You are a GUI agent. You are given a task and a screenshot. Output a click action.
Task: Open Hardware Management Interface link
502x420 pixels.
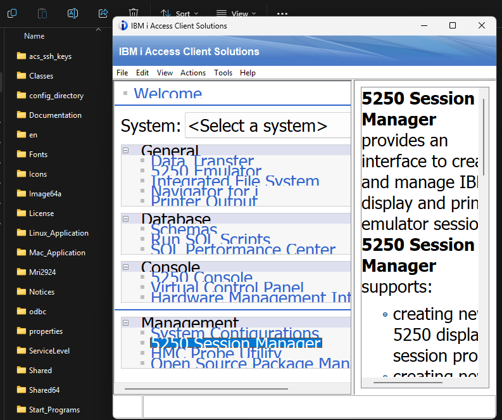(x=251, y=297)
